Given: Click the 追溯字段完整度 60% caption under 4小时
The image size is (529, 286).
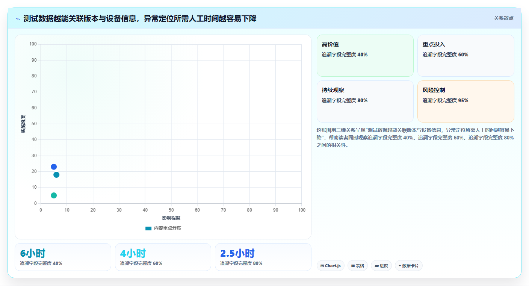Looking at the screenshot, I should (141, 263).
